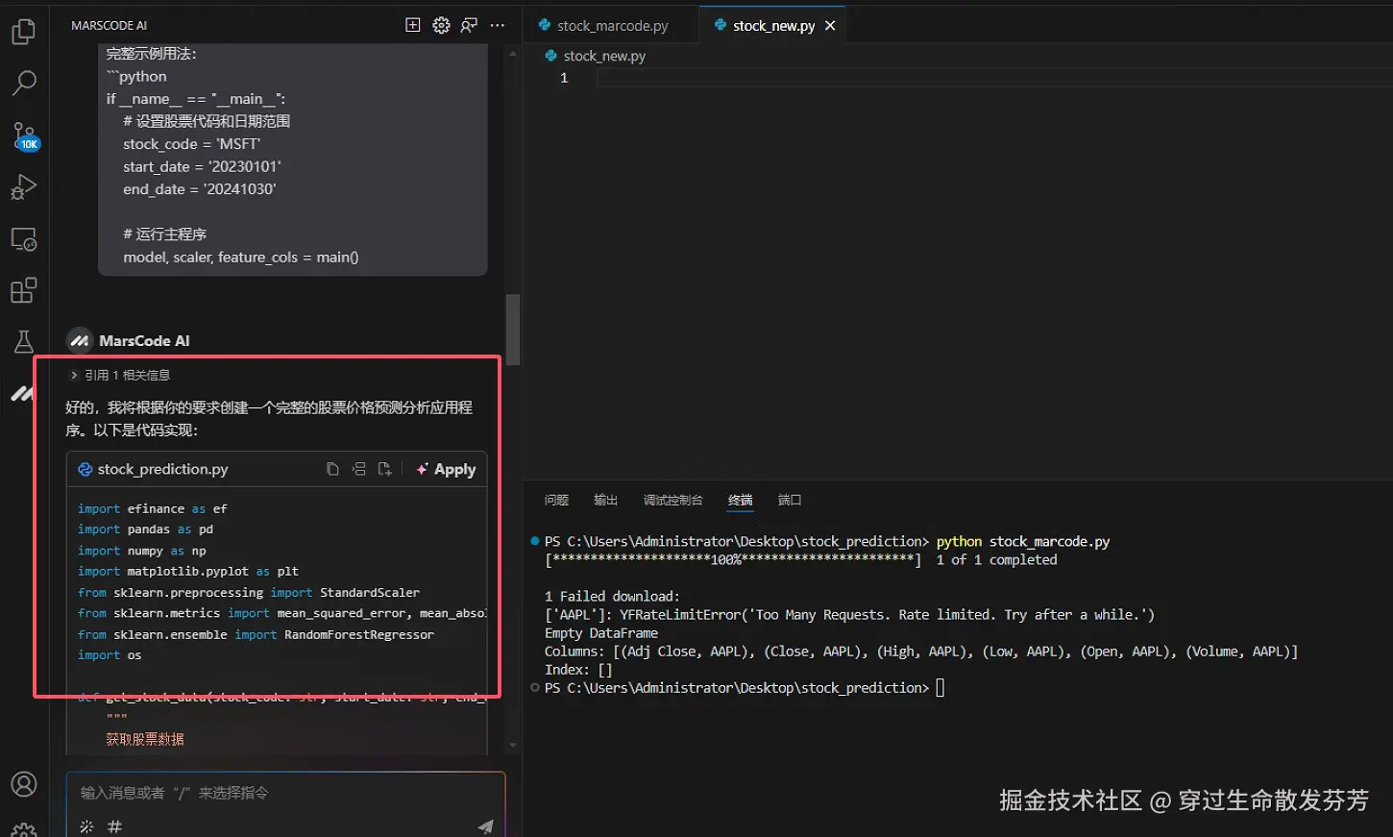This screenshot has height=837, width=1393.
Task: Click the chat scrollbar down arrow
Action: [x=513, y=745]
